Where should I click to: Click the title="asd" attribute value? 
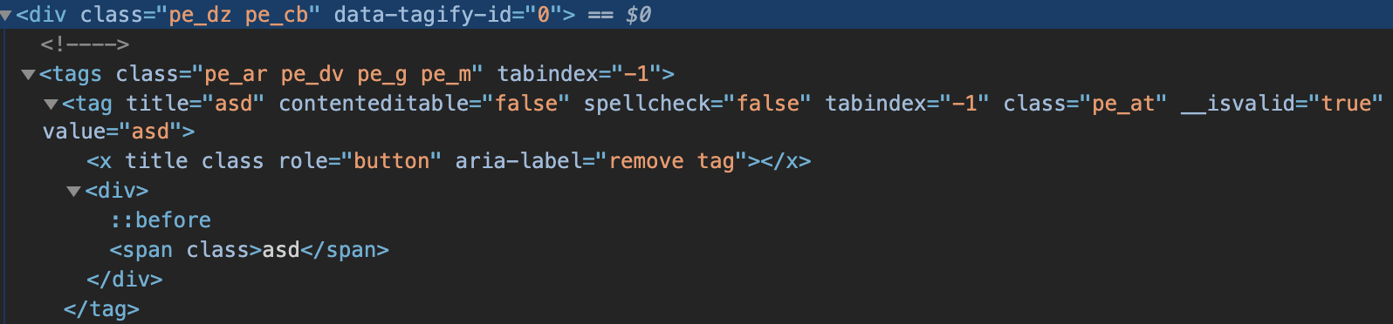[x=234, y=104]
